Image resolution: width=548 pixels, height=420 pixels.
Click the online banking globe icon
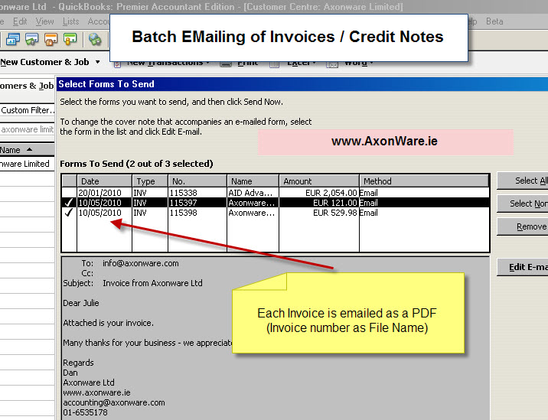[95, 39]
